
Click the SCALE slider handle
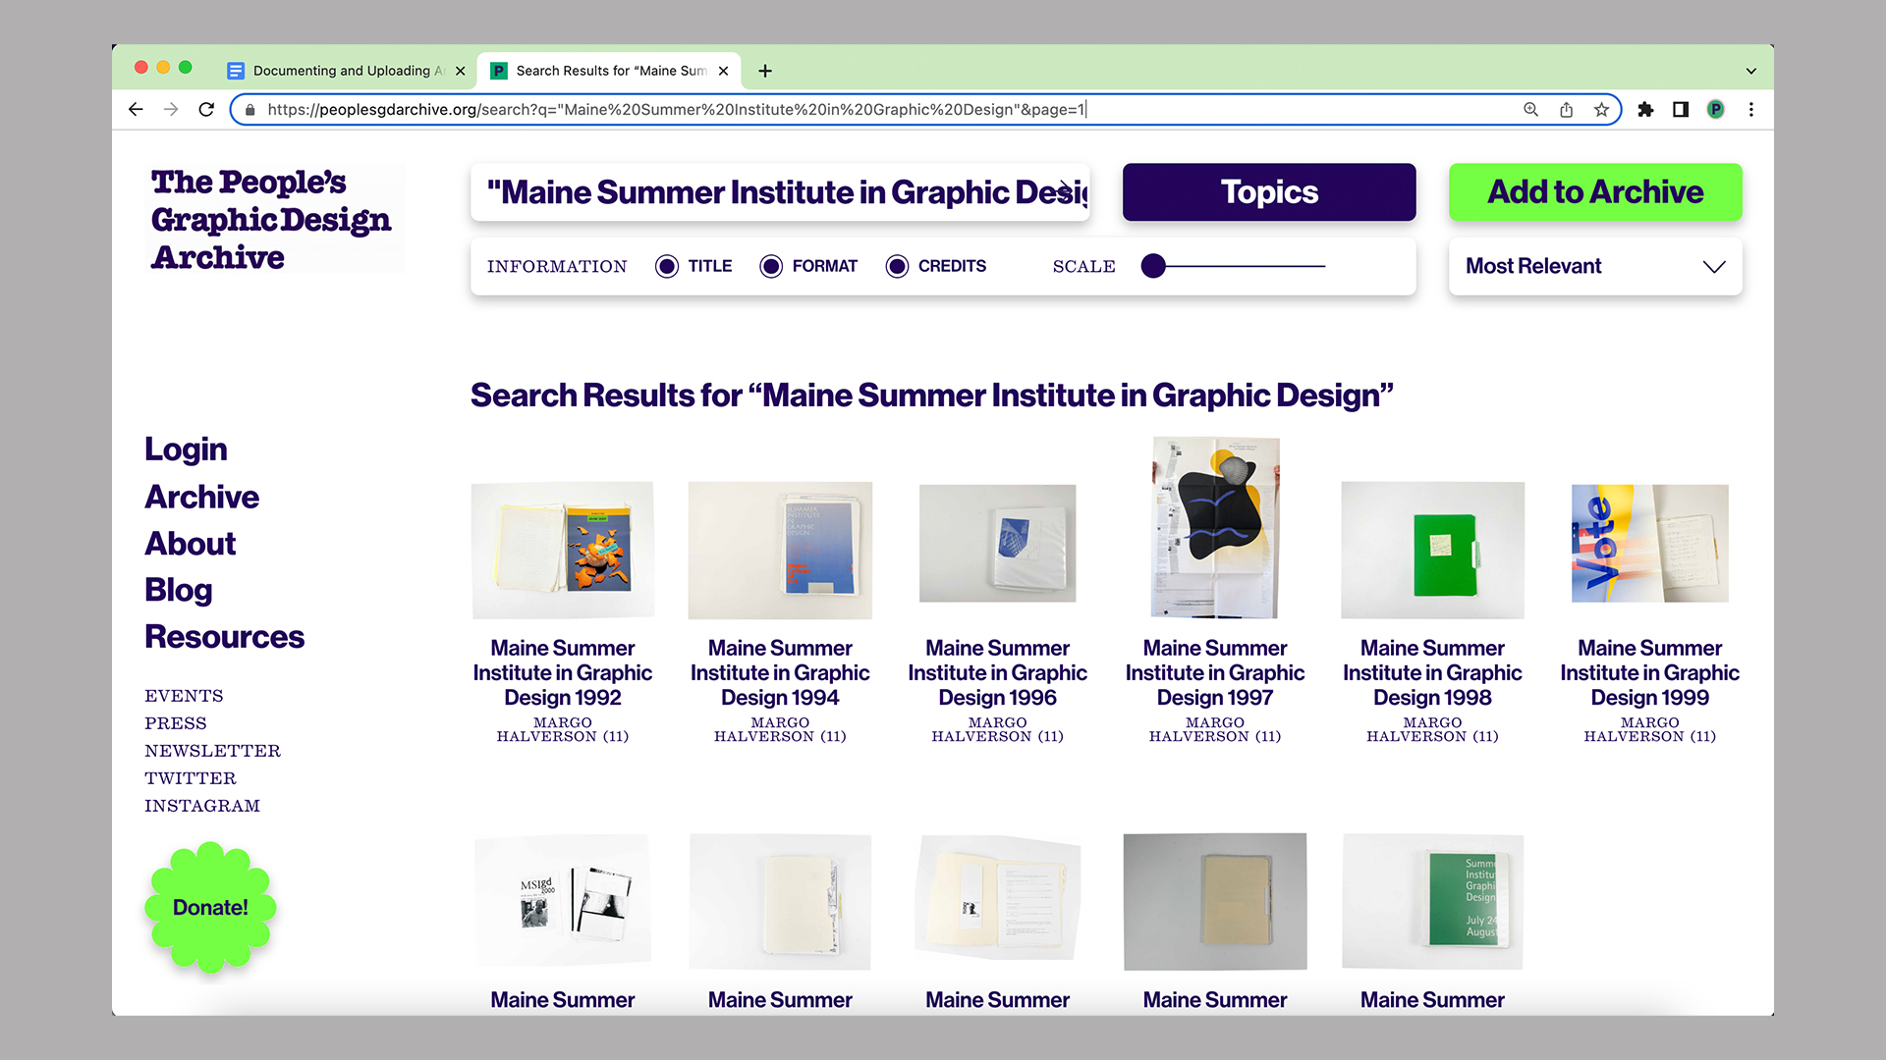(x=1153, y=266)
